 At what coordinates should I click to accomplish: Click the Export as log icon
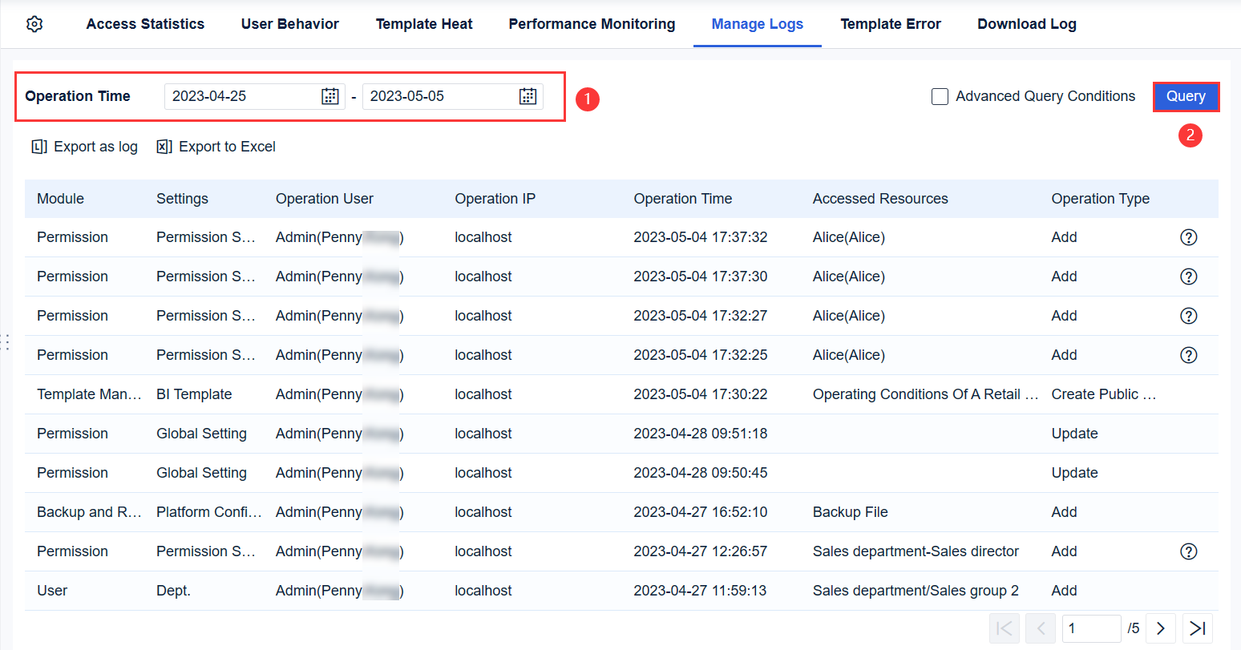click(x=39, y=147)
